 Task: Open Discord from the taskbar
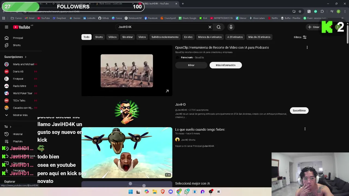point(171,192)
